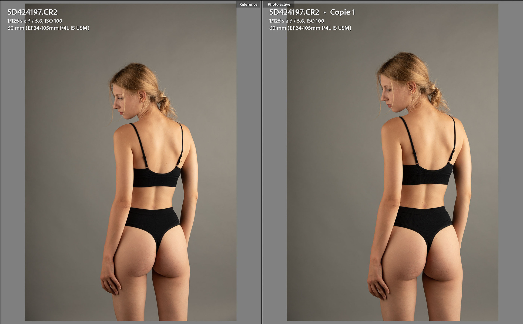Click the left filename 5D424197.CR2
The width and height of the screenshot is (523, 324).
[32, 12]
